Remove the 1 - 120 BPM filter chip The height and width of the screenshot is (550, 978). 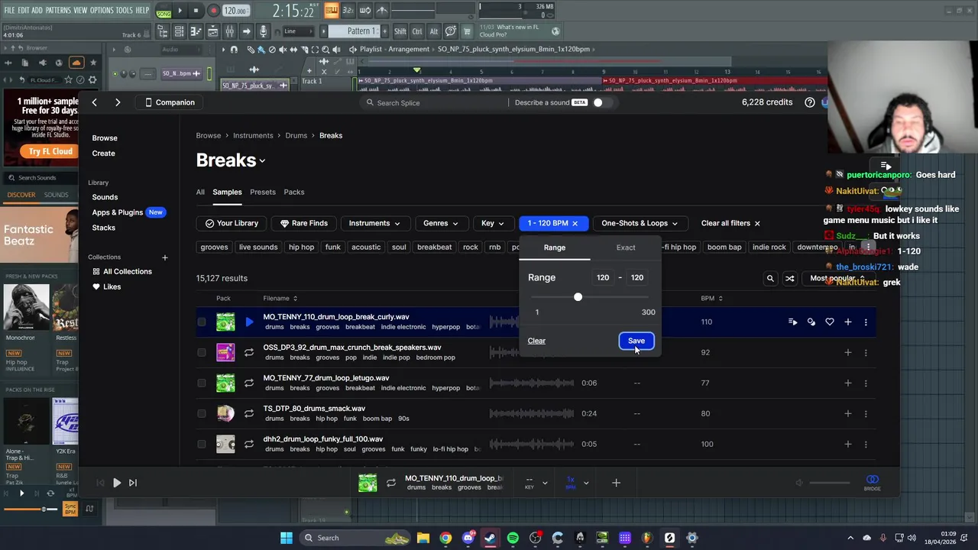coord(575,223)
